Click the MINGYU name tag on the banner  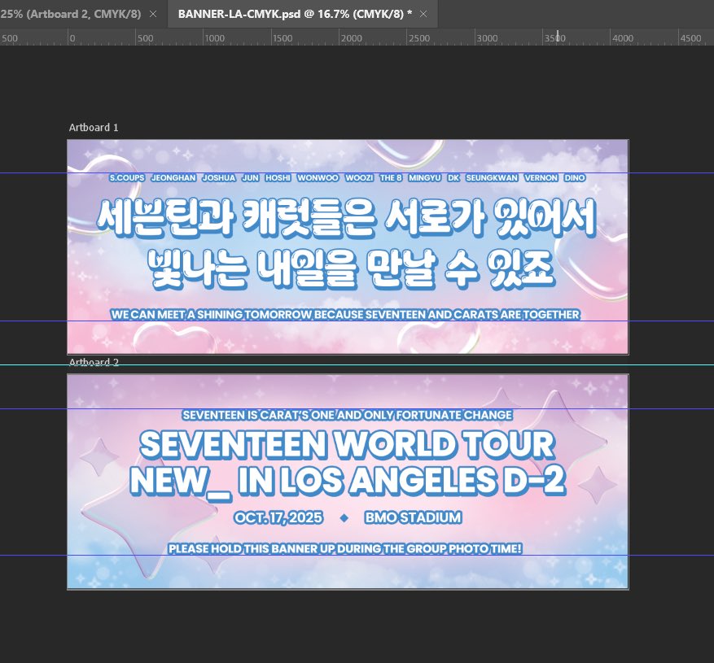point(424,178)
